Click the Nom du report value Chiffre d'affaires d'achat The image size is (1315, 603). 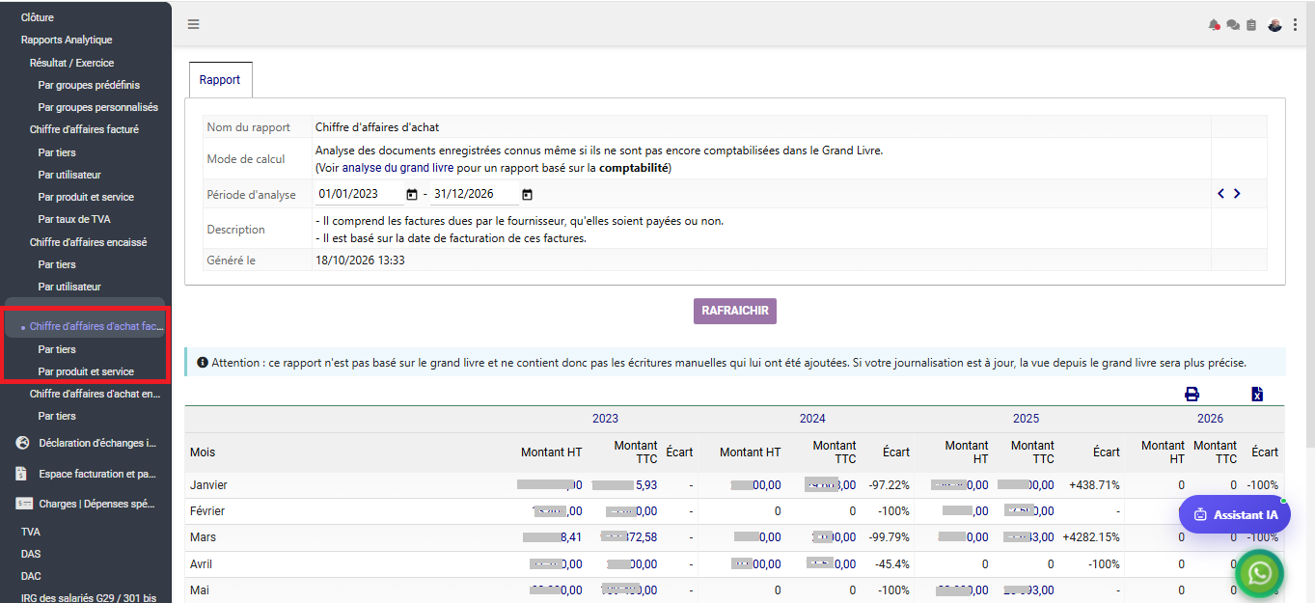click(x=377, y=127)
